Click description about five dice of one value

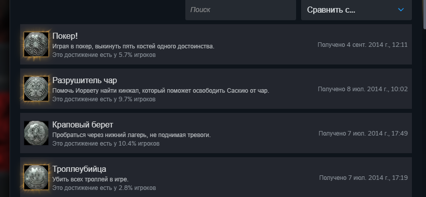tap(133, 46)
